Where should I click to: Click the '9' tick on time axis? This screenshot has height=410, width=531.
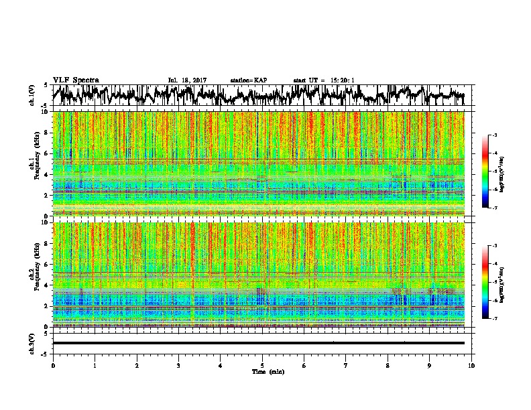coord(429,366)
